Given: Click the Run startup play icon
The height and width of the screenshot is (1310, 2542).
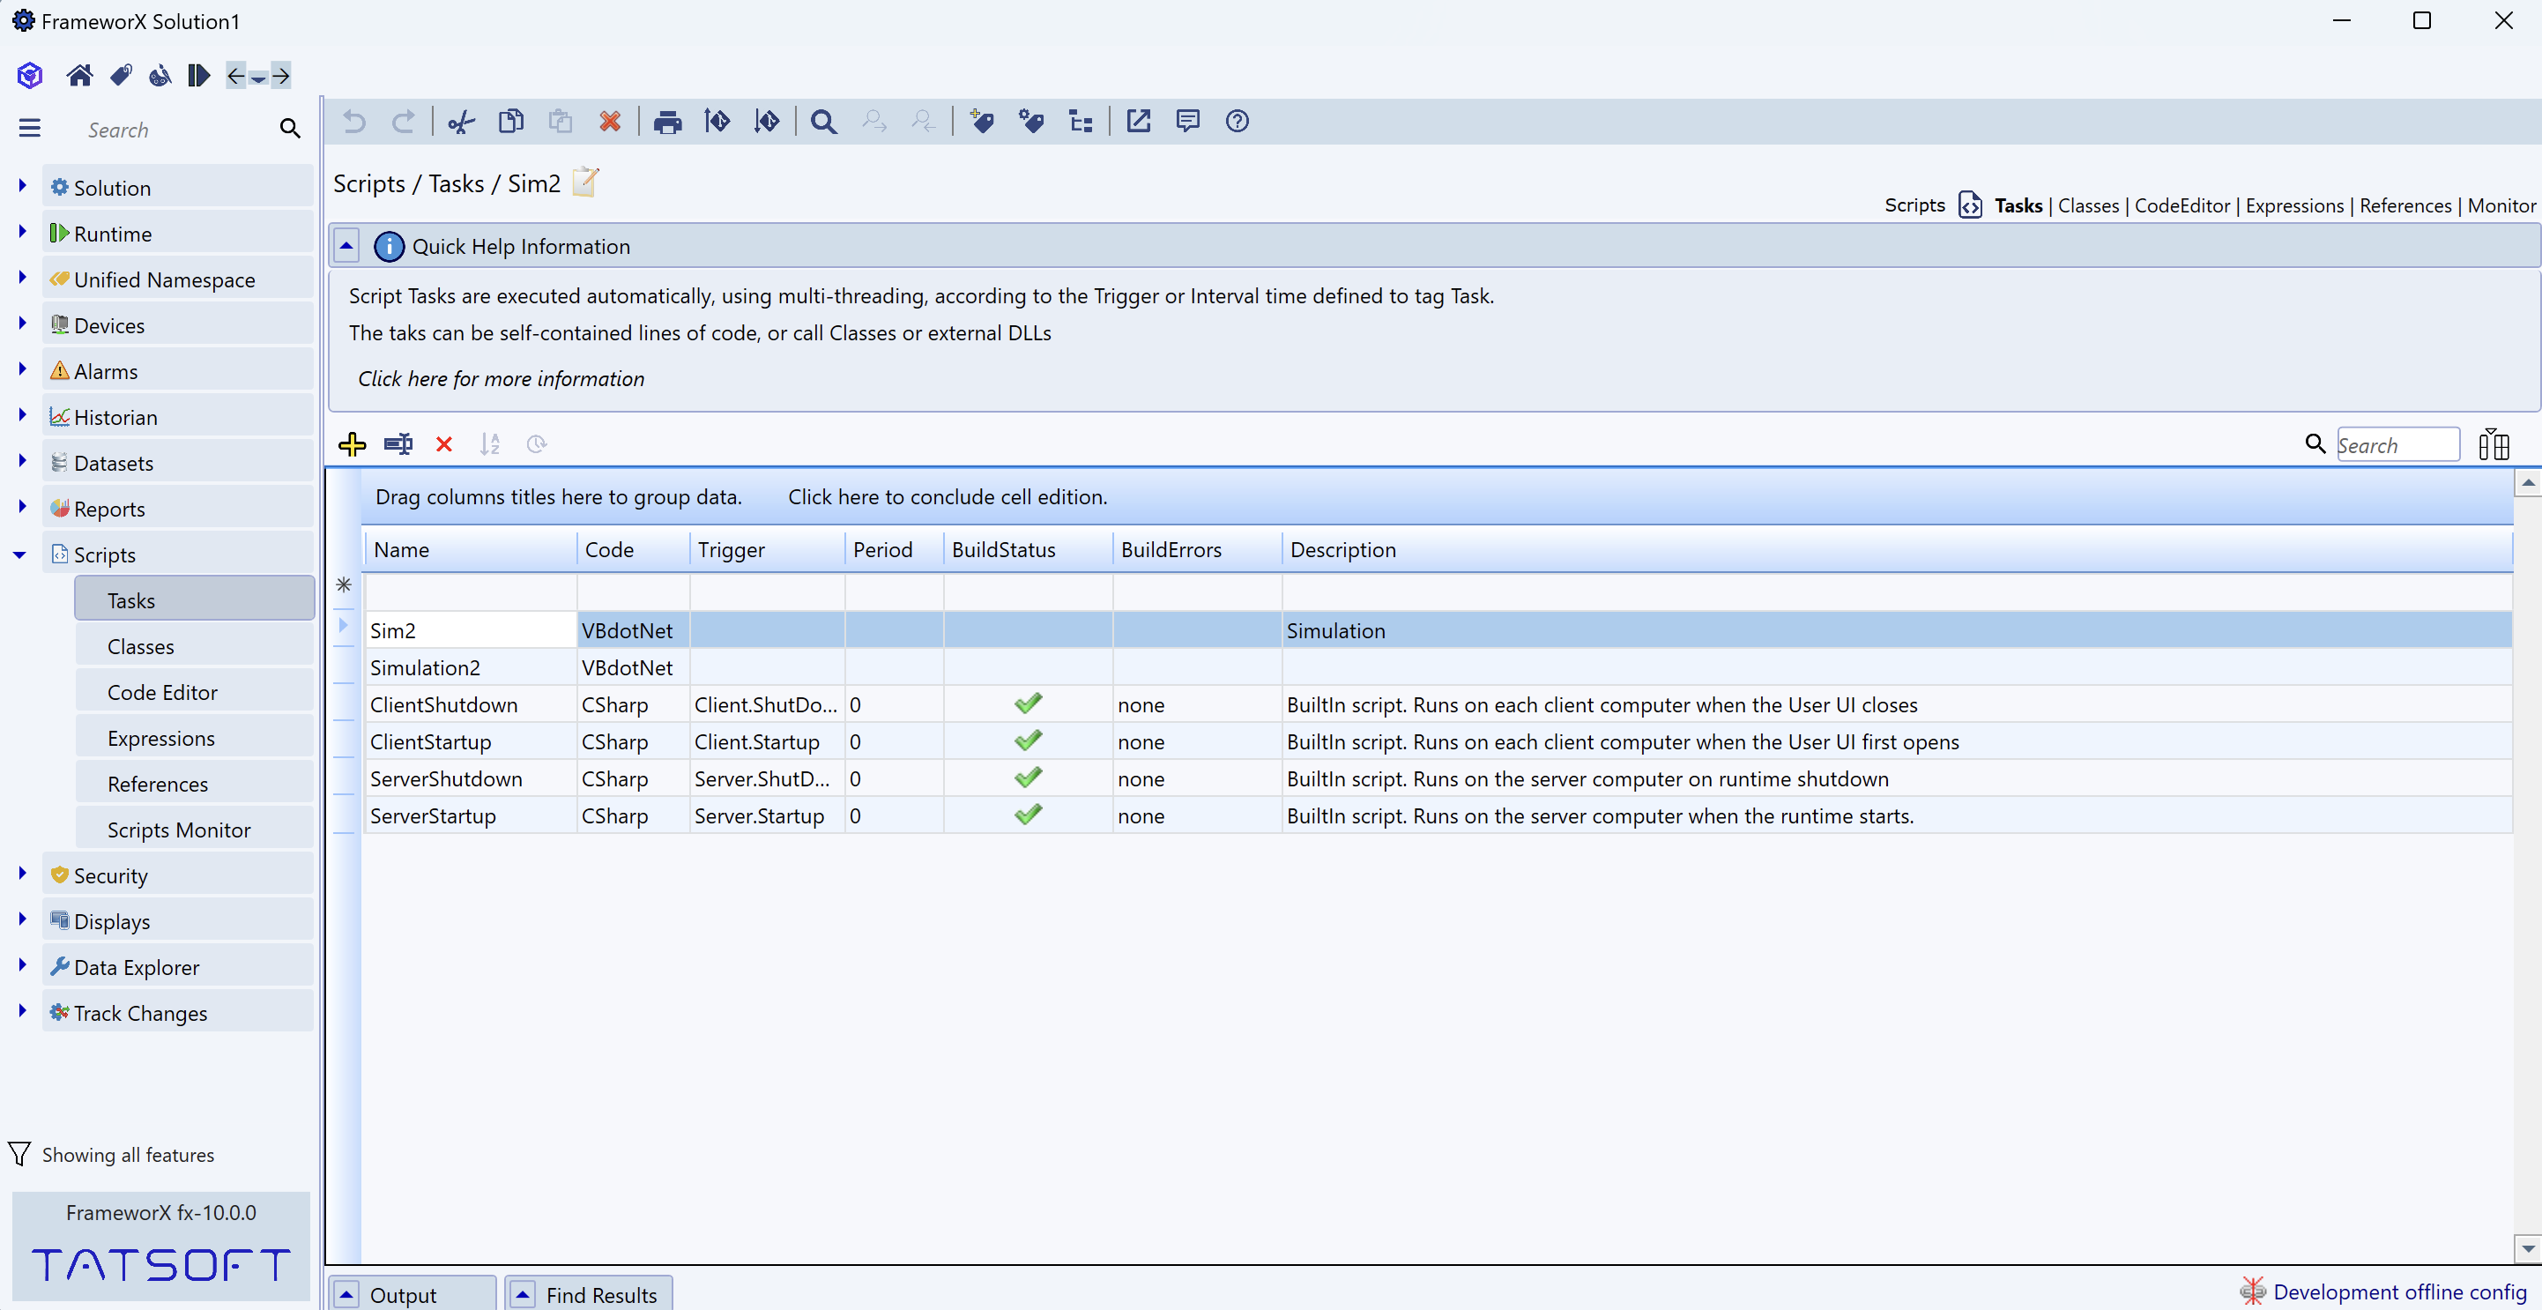Looking at the screenshot, I should point(198,75).
